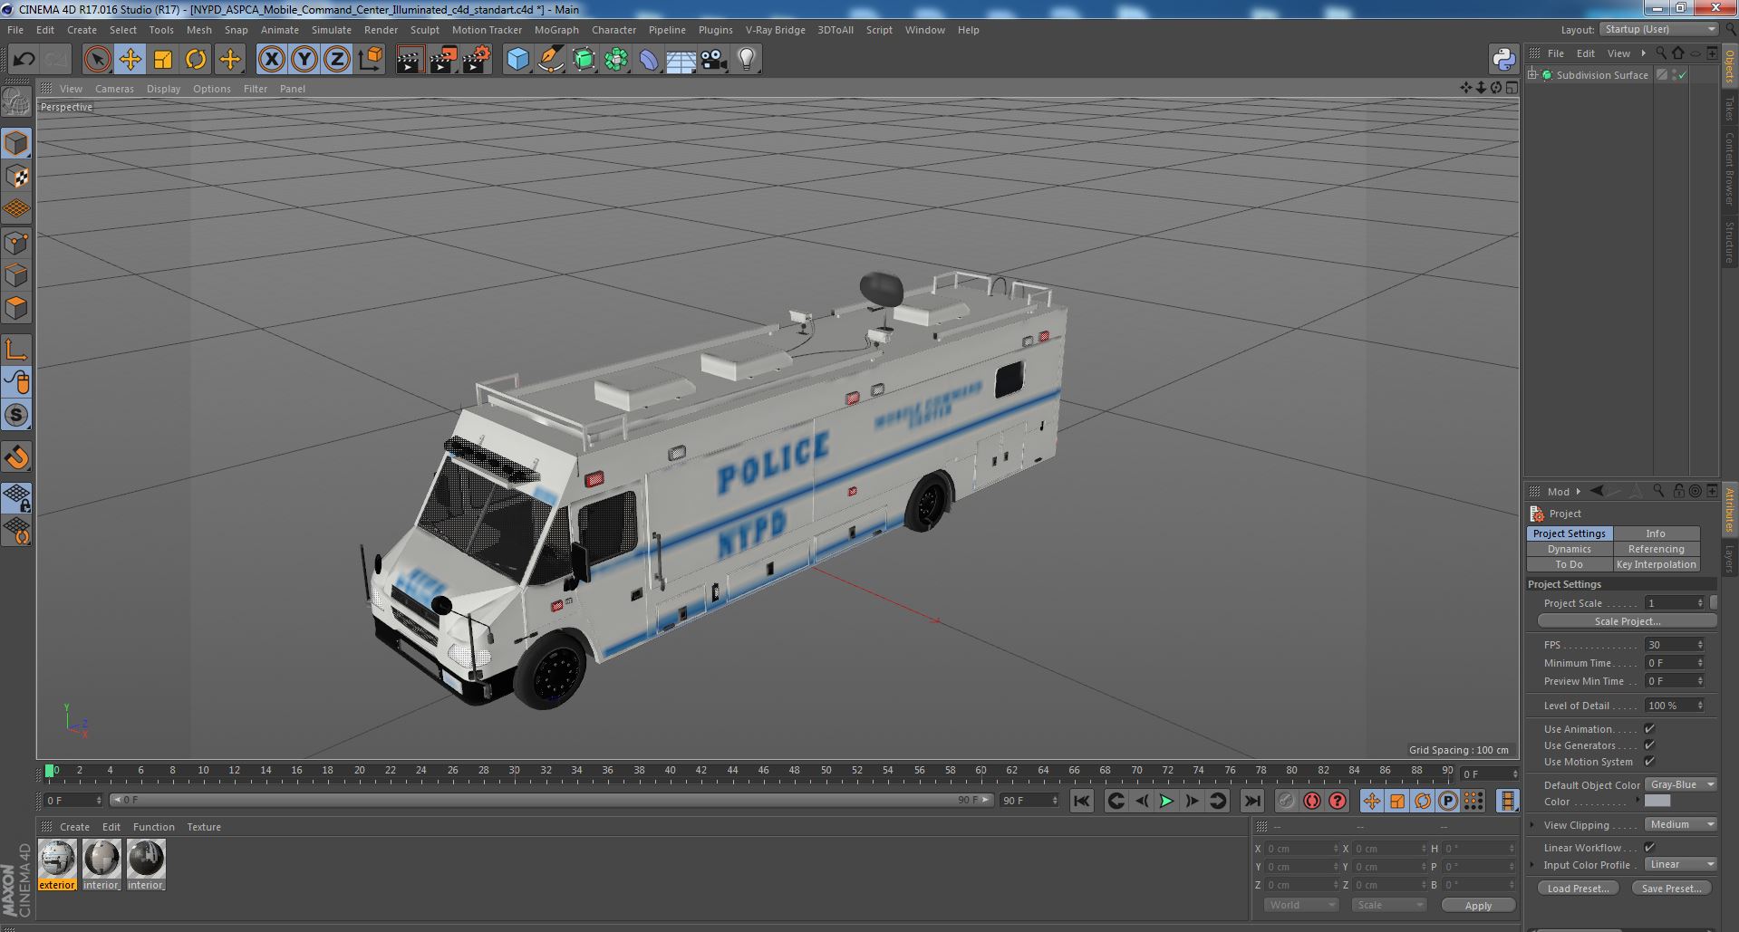Open the V-Ray Bridge menu
The image size is (1739, 932).
pyautogui.click(x=775, y=30)
